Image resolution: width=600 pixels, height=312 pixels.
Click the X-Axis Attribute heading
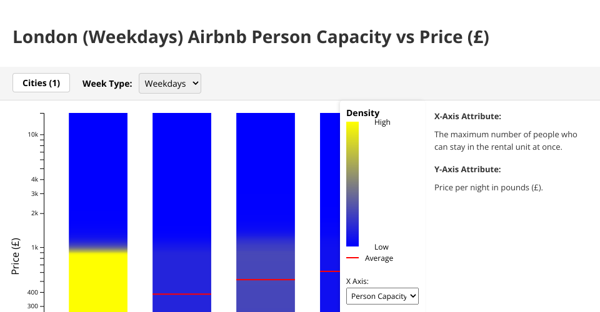click(x=467, y=116)
